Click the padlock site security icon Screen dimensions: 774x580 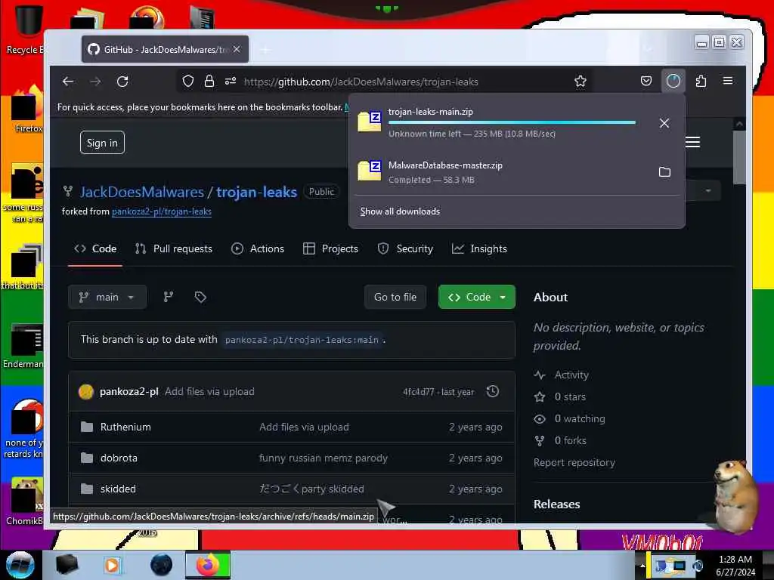209,81
